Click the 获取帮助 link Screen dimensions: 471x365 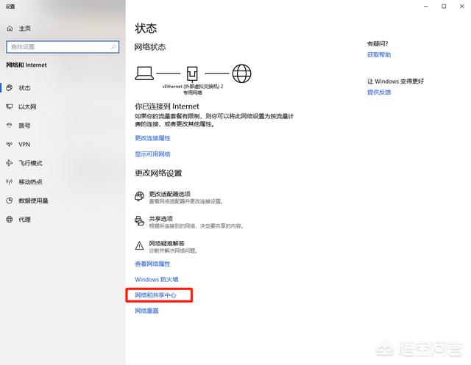click(379, 54)
